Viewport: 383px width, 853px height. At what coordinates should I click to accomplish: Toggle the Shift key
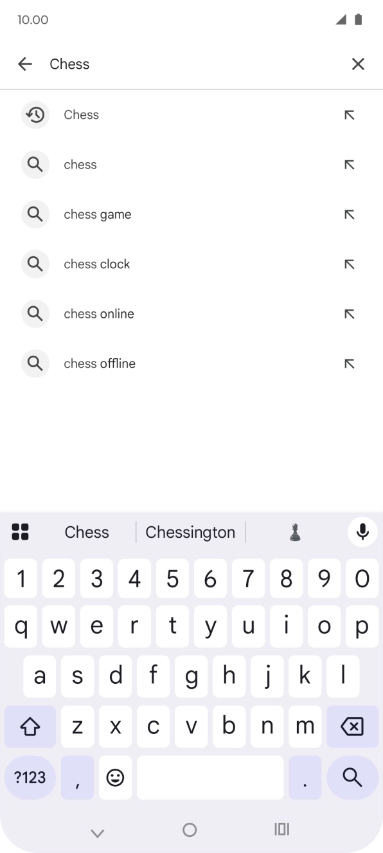pyautogui.click(x=30, y=726)
